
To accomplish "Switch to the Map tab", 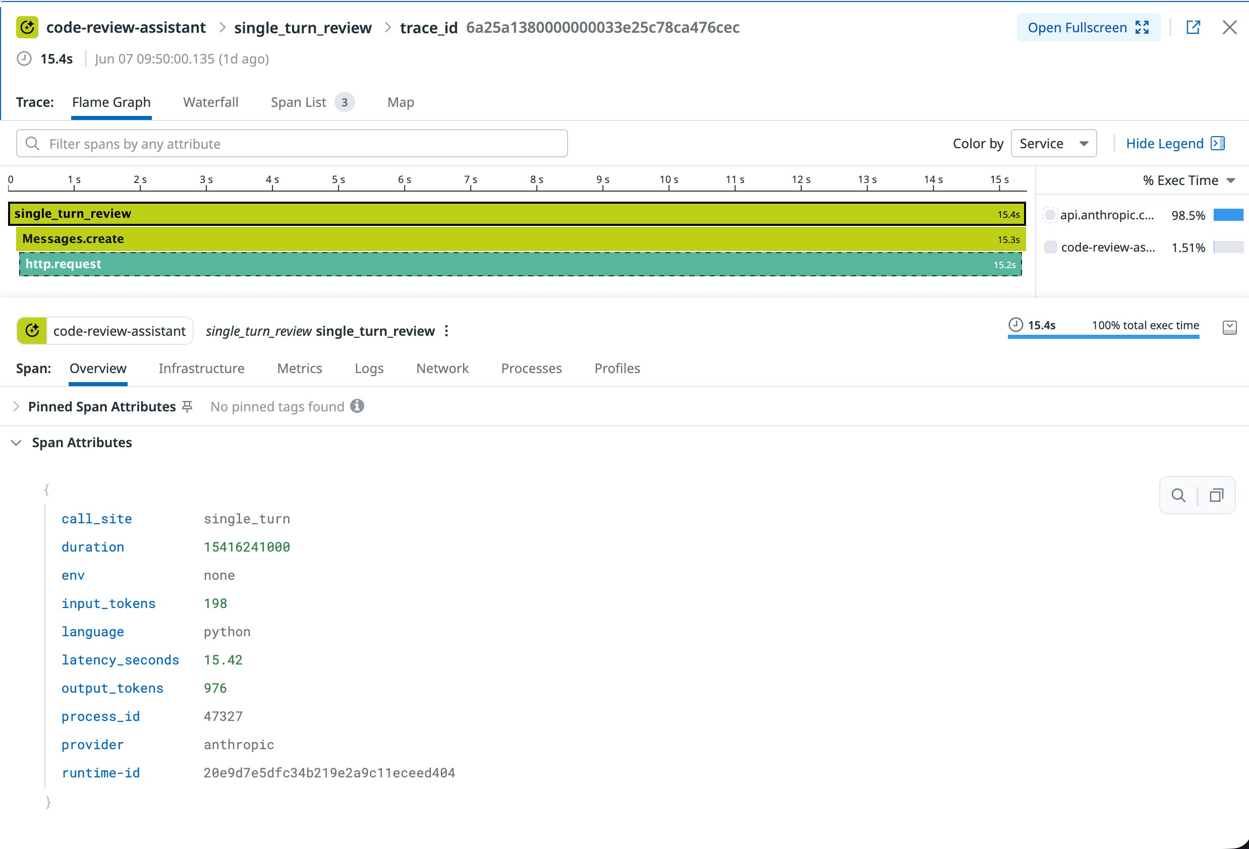I will coord(401,102).
